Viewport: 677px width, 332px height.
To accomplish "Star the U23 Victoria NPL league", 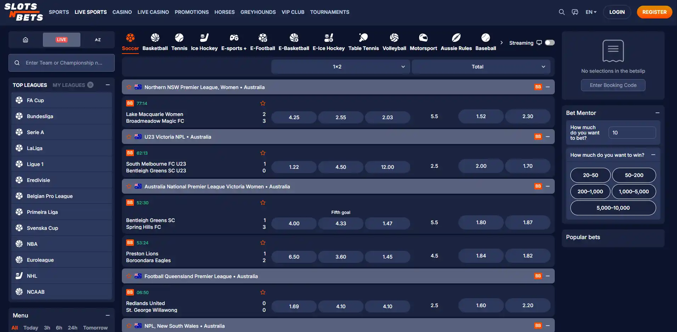I will click(129, 137).
